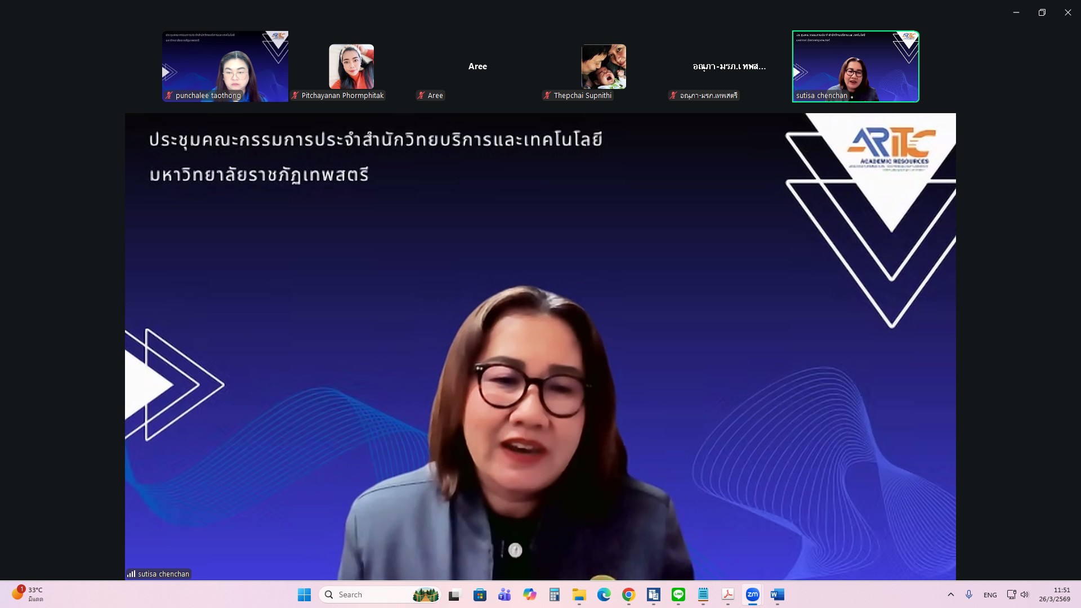
Task: Open the Zoom app in taskbar
Action: point(752,594)
